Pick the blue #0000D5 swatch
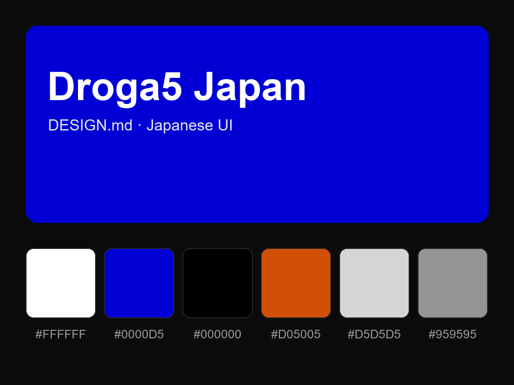 139,283
